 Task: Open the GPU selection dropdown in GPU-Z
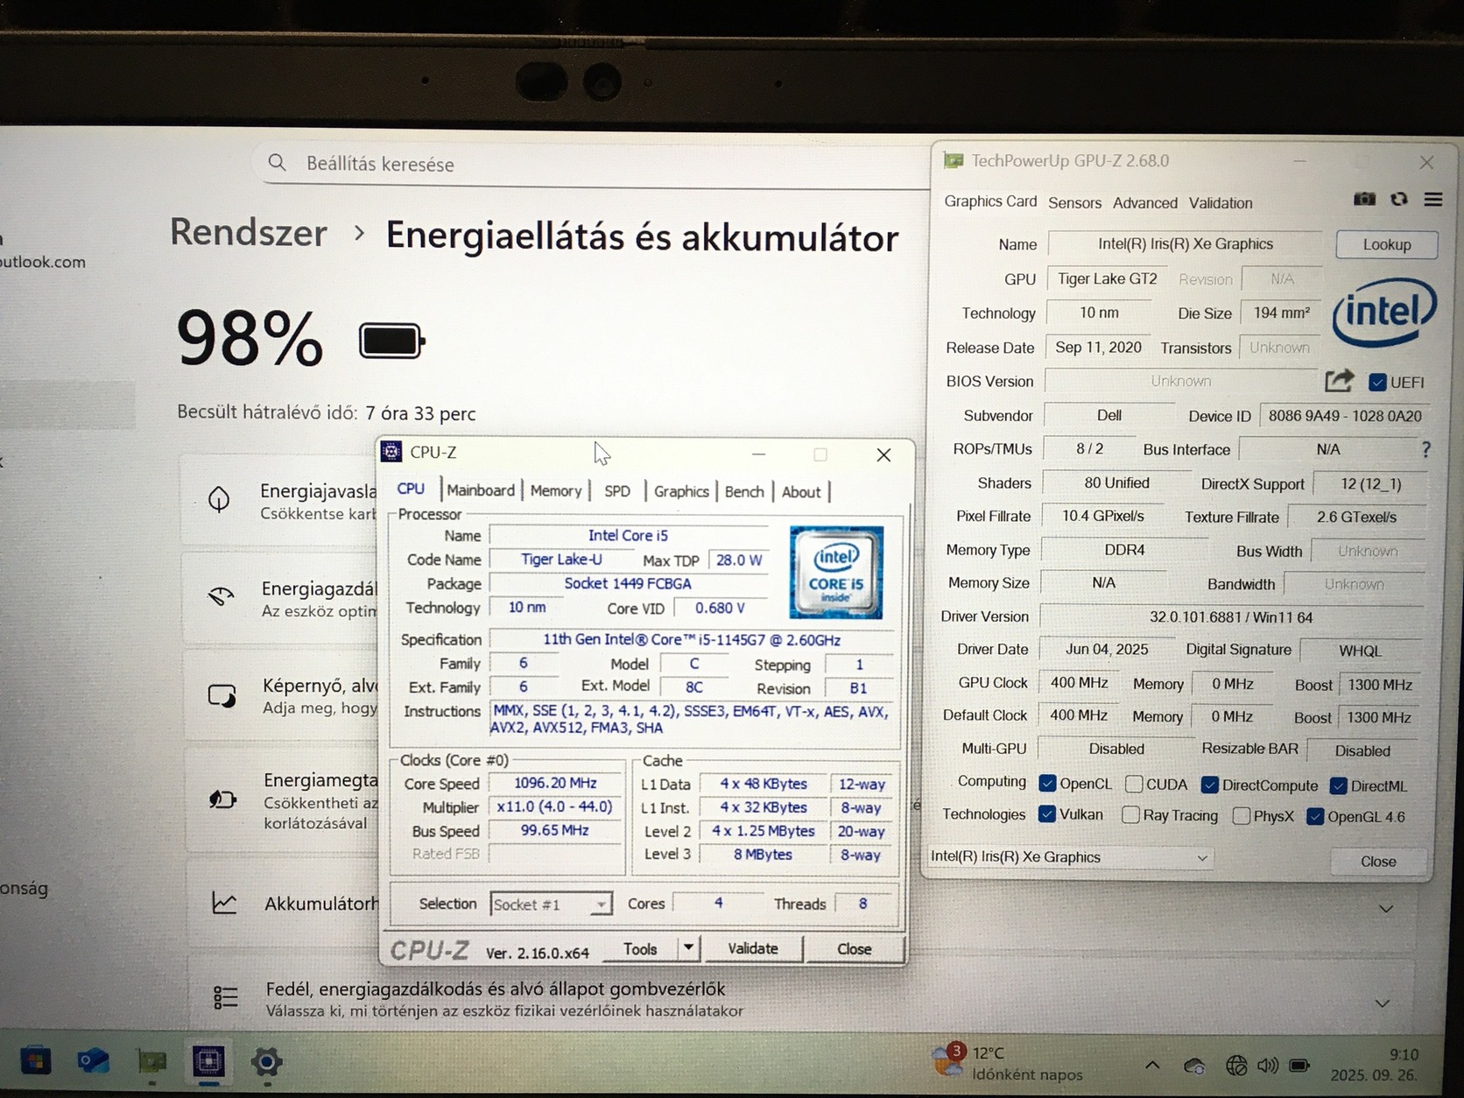coord(1070,857)
